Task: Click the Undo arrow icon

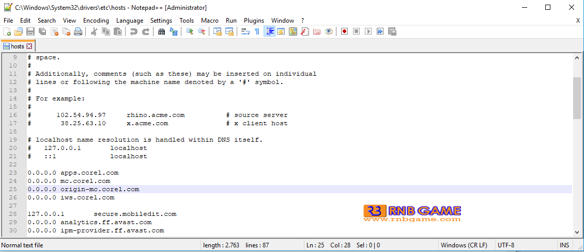Action: 133,31
